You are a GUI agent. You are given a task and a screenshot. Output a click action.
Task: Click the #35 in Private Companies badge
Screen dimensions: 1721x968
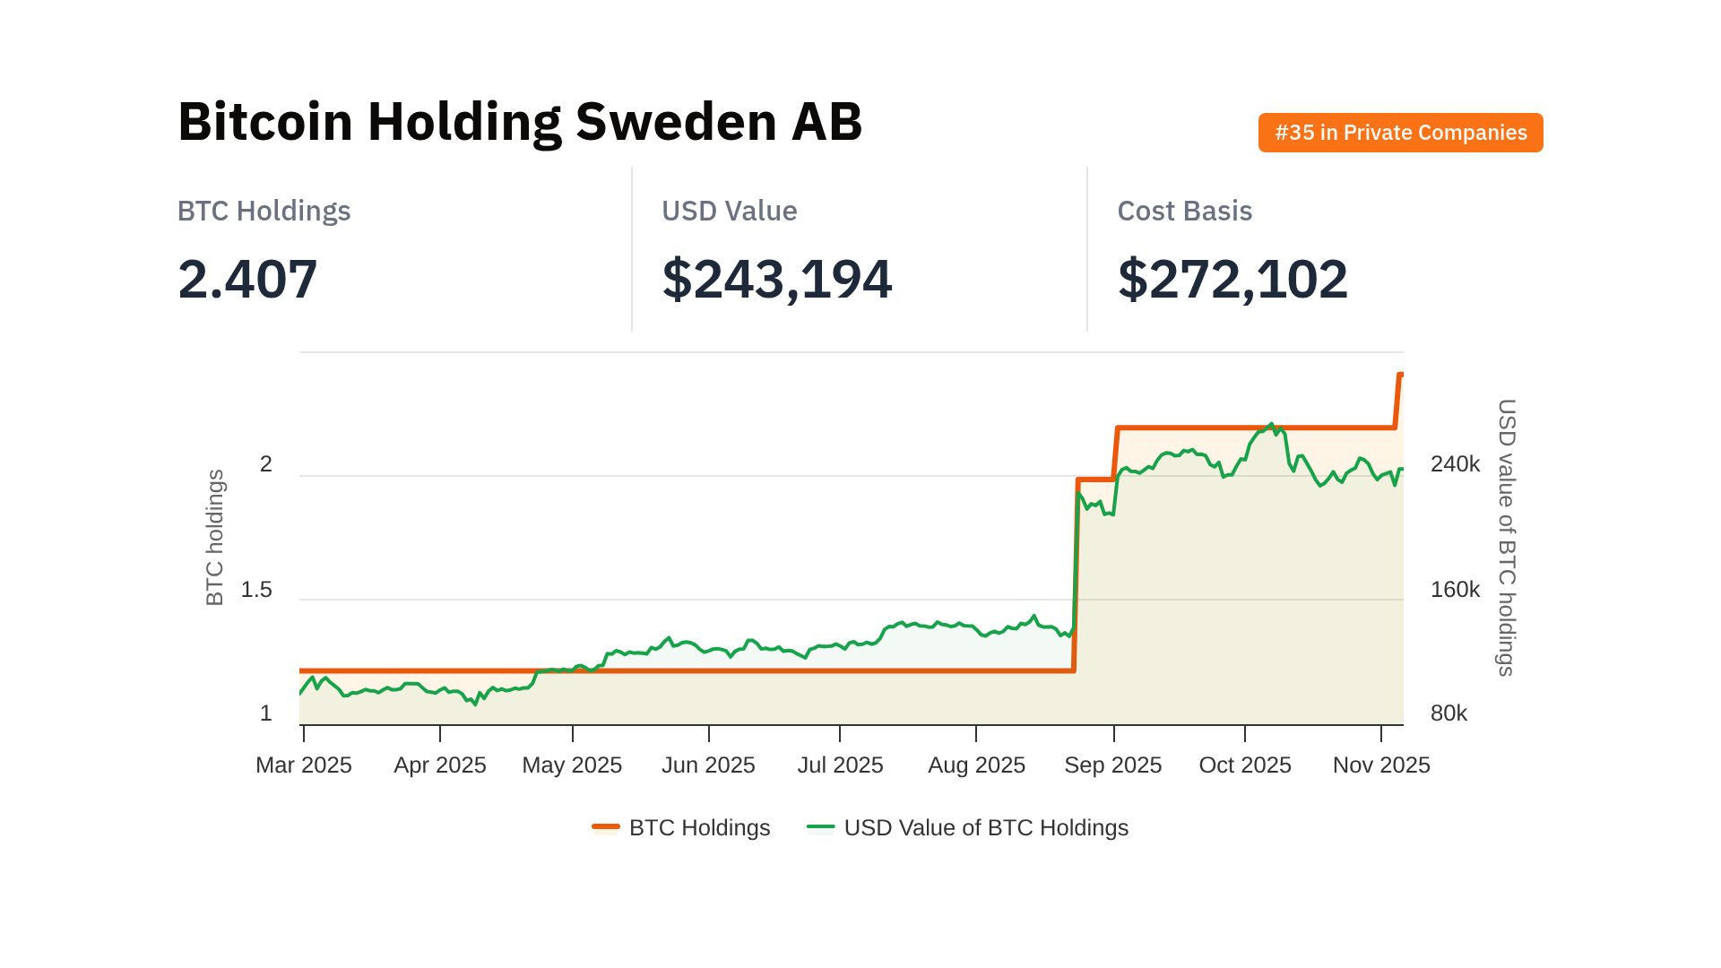pos(1400,133)
